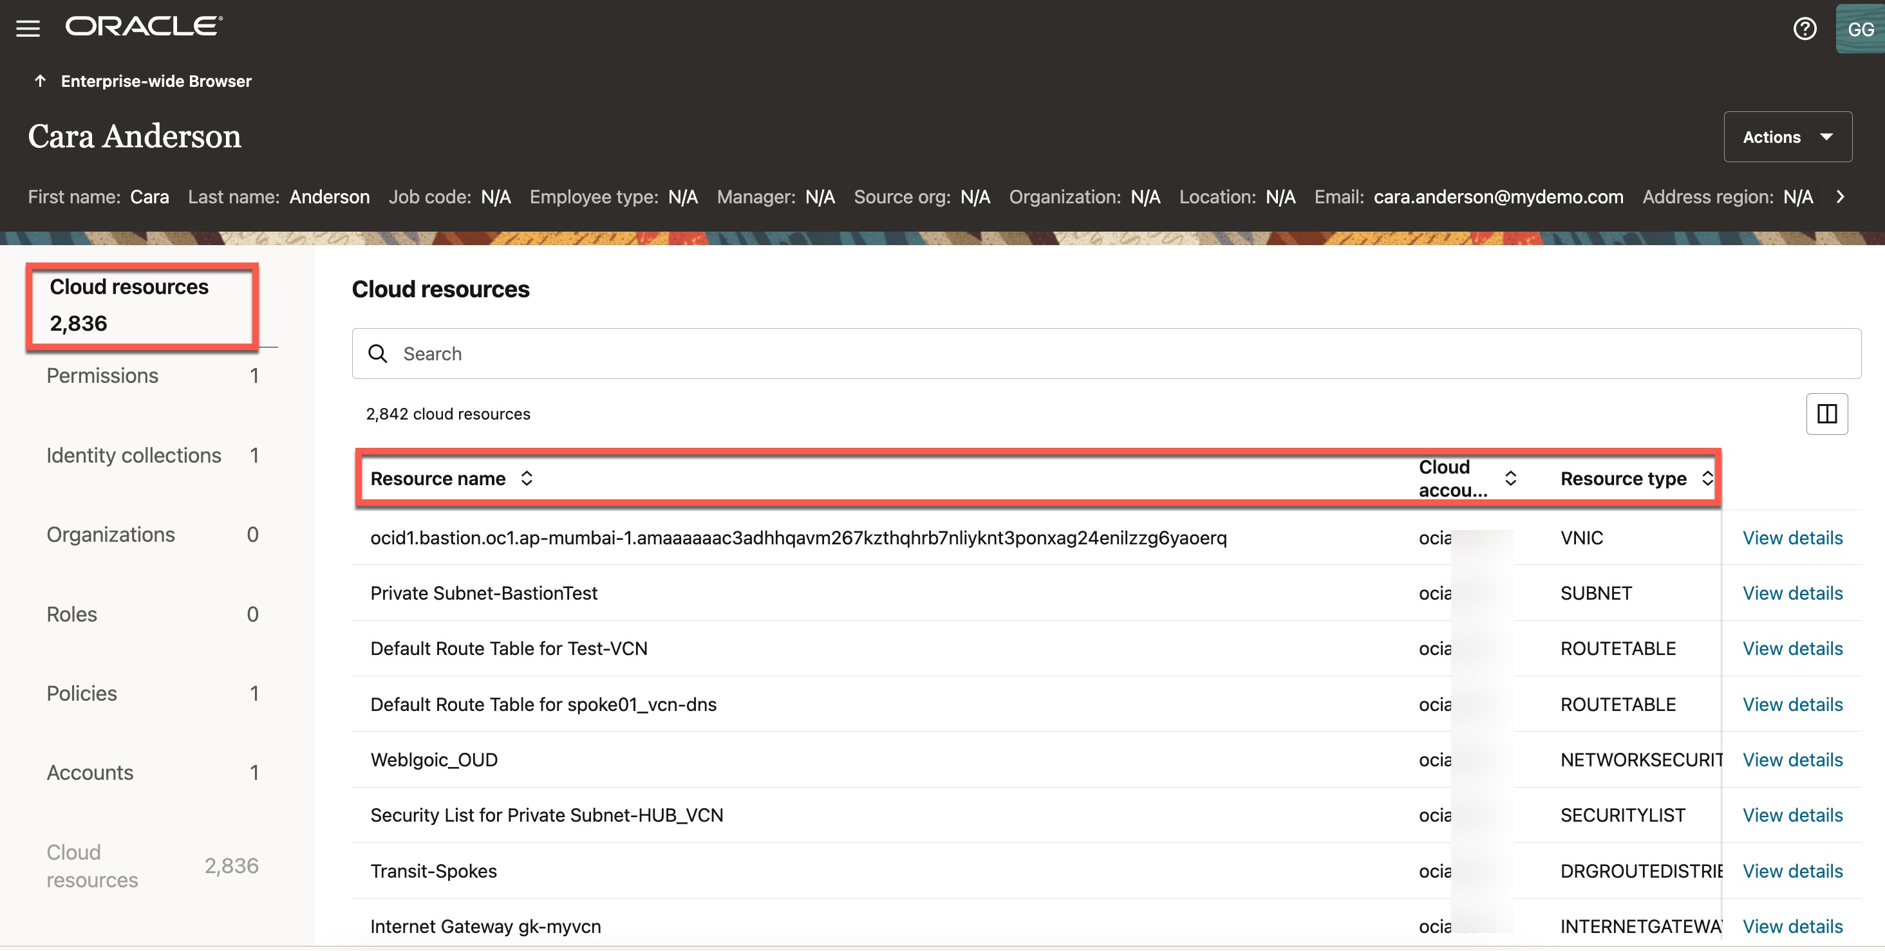Image resolution: width=1885 pixels, height=951 pixels.
Task: Expand the Actions dropdown
Action: tap(1787, 137)
